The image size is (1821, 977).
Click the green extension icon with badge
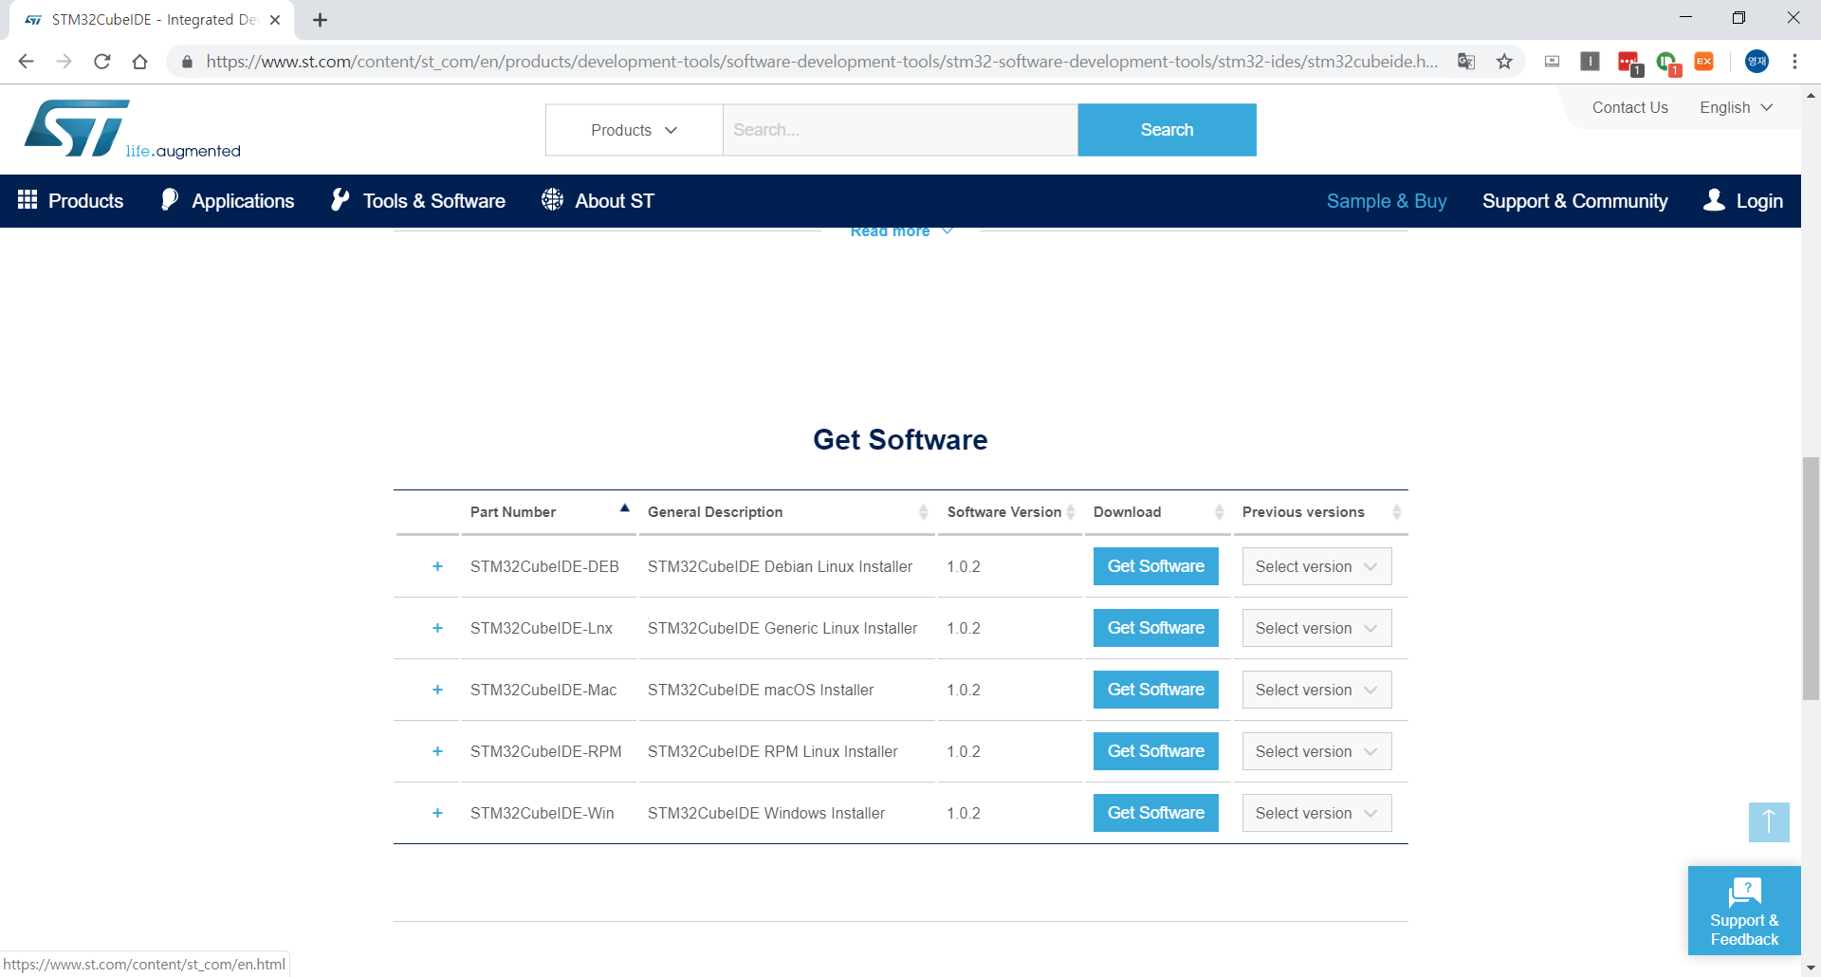pos(1667,63)
